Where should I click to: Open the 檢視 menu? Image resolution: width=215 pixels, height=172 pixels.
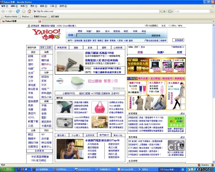pyautogui.click(x=24, y=6)
